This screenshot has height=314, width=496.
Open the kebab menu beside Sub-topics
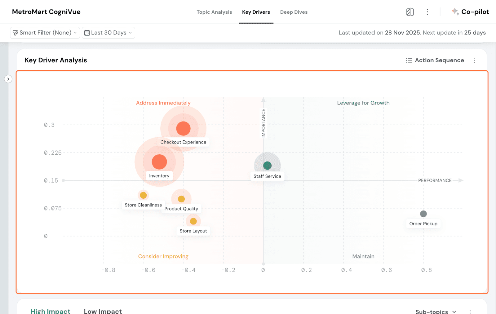[470, 312]
